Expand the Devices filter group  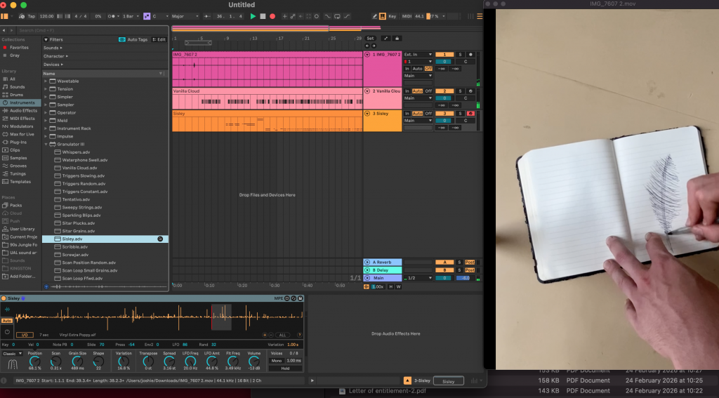(x=53, y=65)
